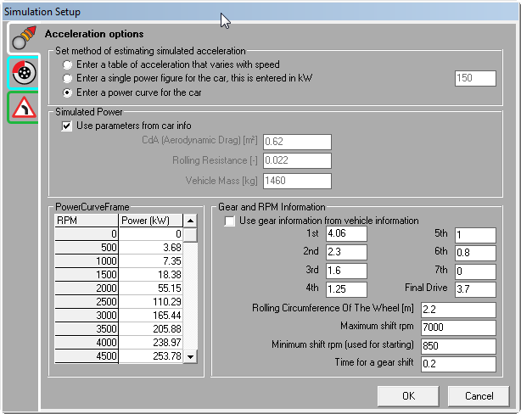Click the power curve scroll up arrow

click(x=191, y=221)
